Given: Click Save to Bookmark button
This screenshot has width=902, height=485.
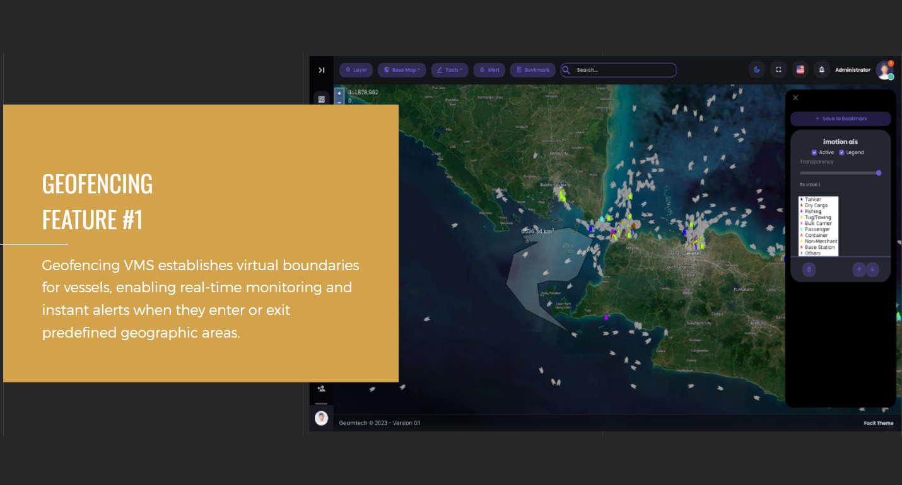Looking at the screenshot, I should point(840,118).
